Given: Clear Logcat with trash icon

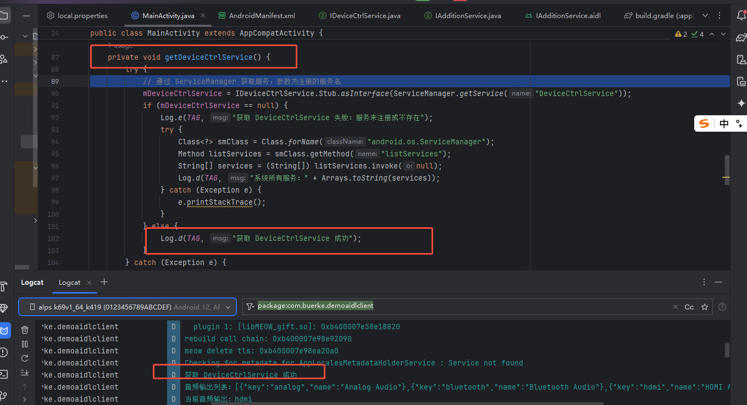Looking at the screenshot, I should click(x=25, y=330).
